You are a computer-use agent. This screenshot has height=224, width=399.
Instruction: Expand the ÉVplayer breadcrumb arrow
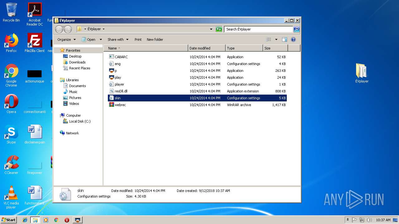coord(103,29)
